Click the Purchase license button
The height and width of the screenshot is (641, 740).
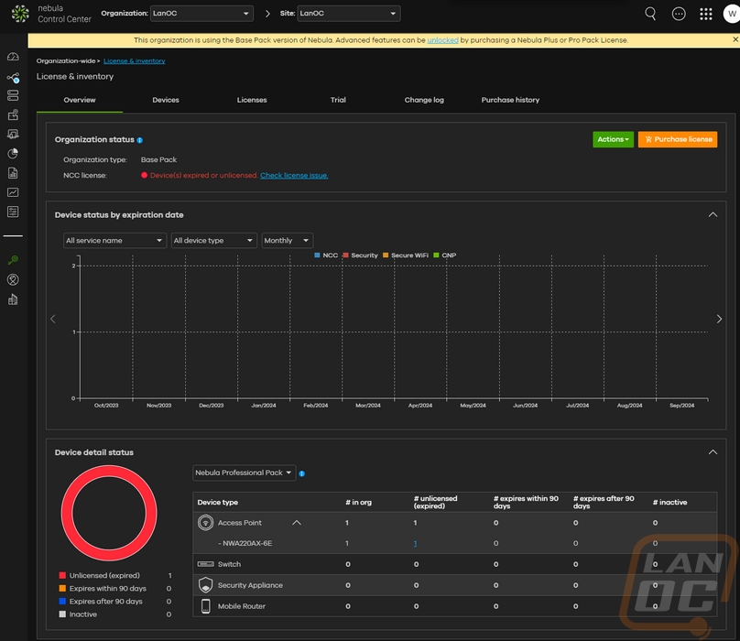coord(678,139)
